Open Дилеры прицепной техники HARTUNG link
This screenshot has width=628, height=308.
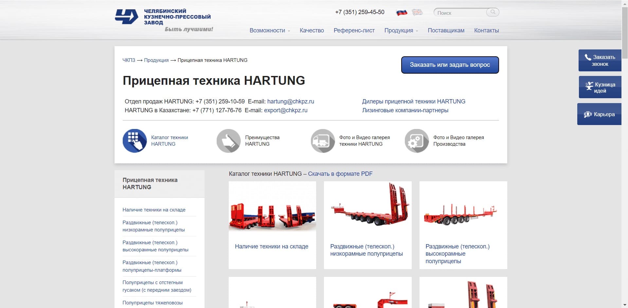point(414,101)
